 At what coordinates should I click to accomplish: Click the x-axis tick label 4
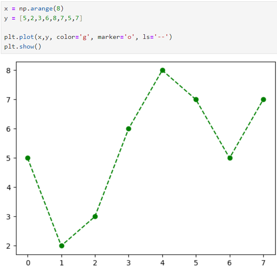[x=162, y=263]
